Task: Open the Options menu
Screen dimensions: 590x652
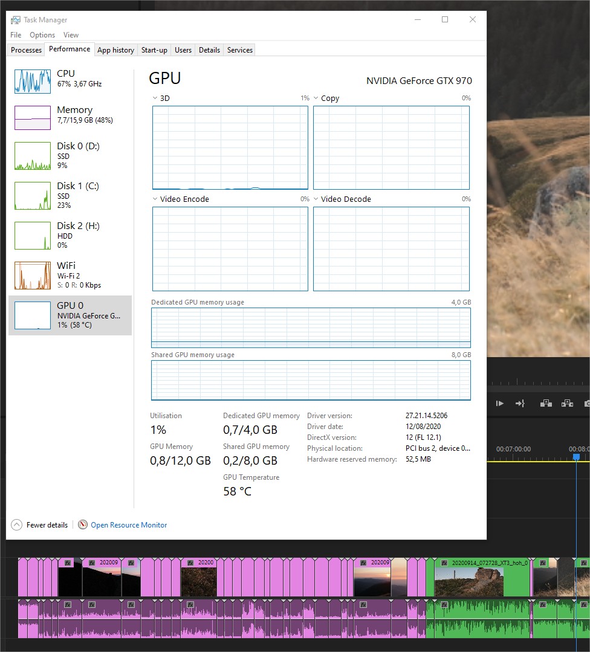Action: click(42, 35)
